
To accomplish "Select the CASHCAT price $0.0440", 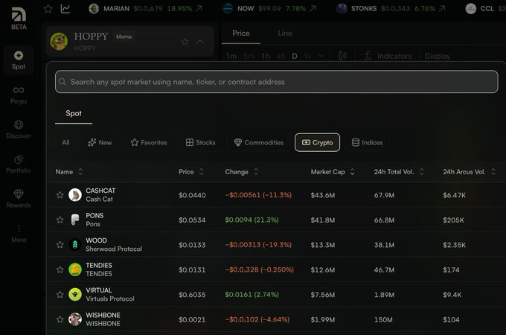I will [x=192, y=195].
